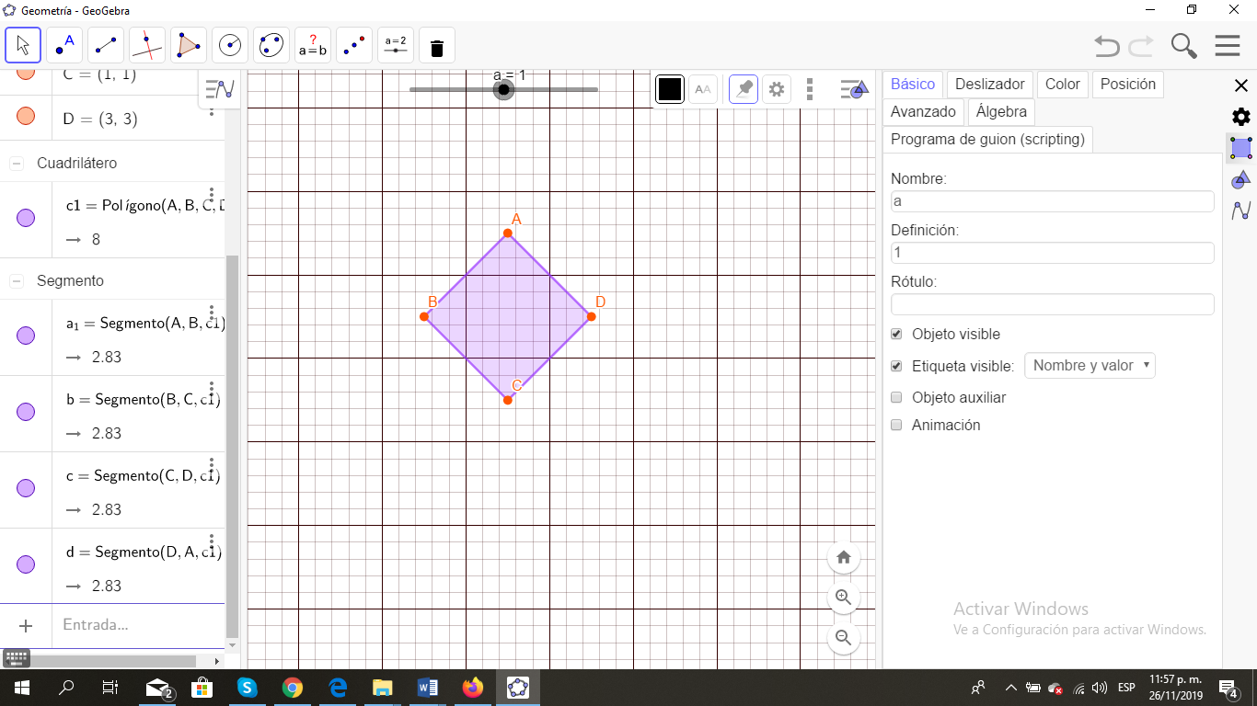Image resolution: width=1257 pixels, height=706 pixels.
Task: Open the Etiqueta visible dropdown
Action: point(1090,365)
